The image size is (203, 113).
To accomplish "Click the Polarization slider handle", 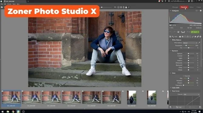I will [183, 85].
